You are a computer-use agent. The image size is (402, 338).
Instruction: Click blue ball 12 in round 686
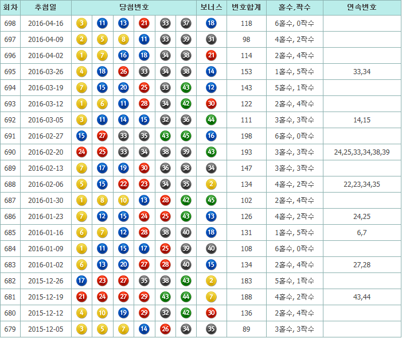point(102,216)
